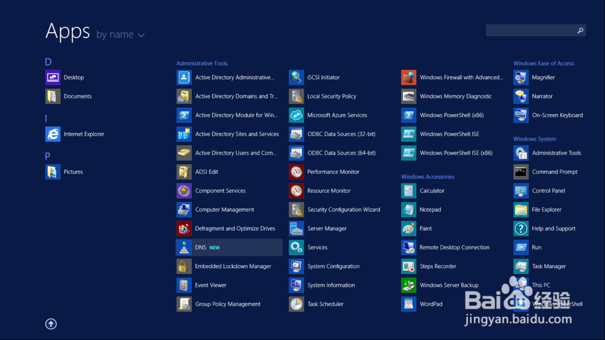Select Administrative Tools group header
Viewport: 605px width, 340px height.
(202, 63)
